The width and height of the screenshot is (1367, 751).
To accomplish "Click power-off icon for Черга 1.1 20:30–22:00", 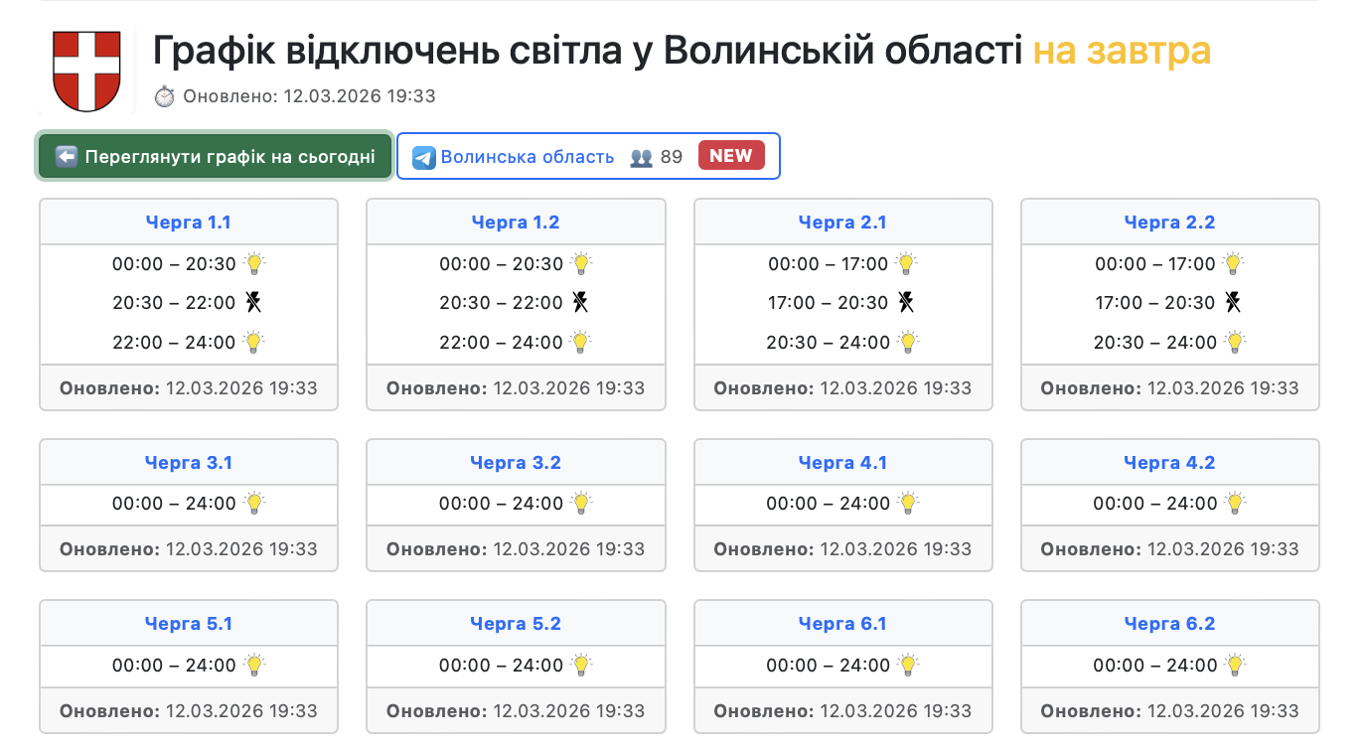I will pos(254,303).
